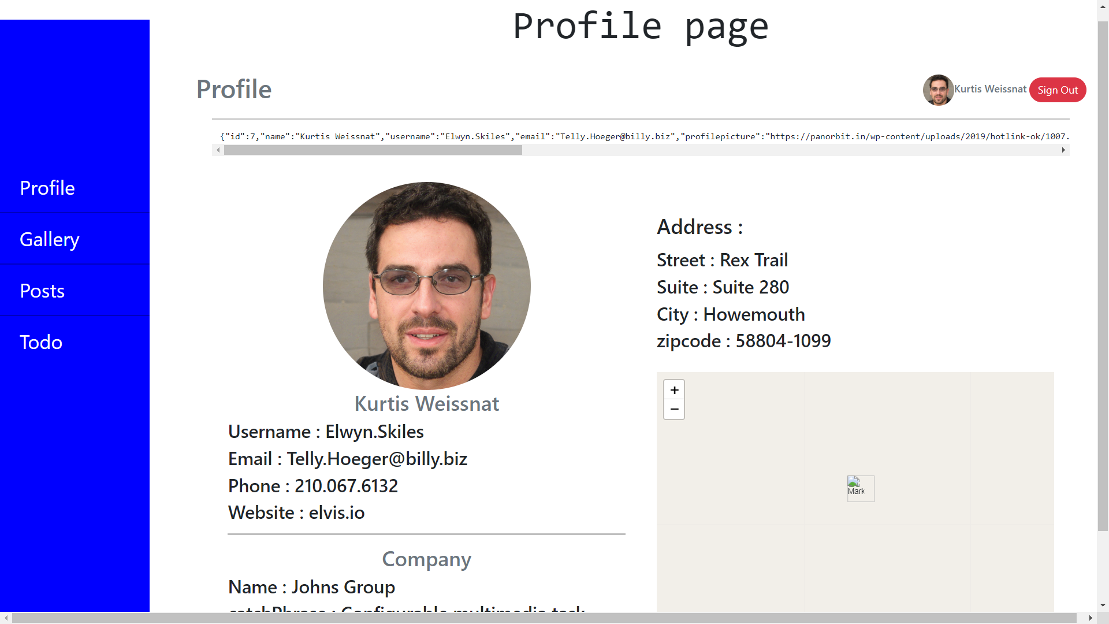This screenshot has height=624, width=1109.
Task: Zoom in on the map
Action: tap(673, 389)
